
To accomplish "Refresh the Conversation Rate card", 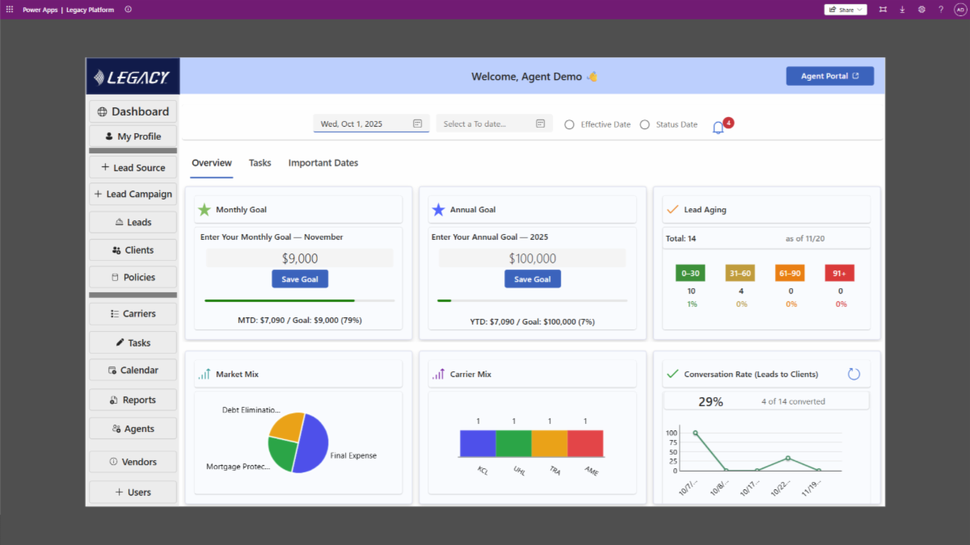I will 854,374.
